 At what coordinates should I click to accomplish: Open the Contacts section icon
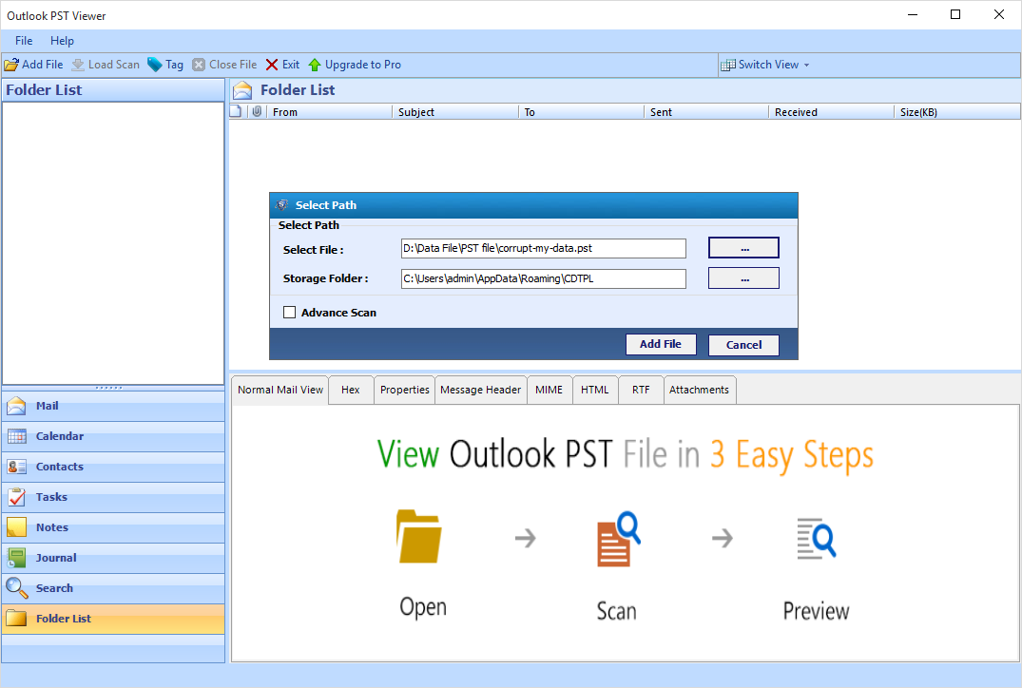[x=16, y=467]
